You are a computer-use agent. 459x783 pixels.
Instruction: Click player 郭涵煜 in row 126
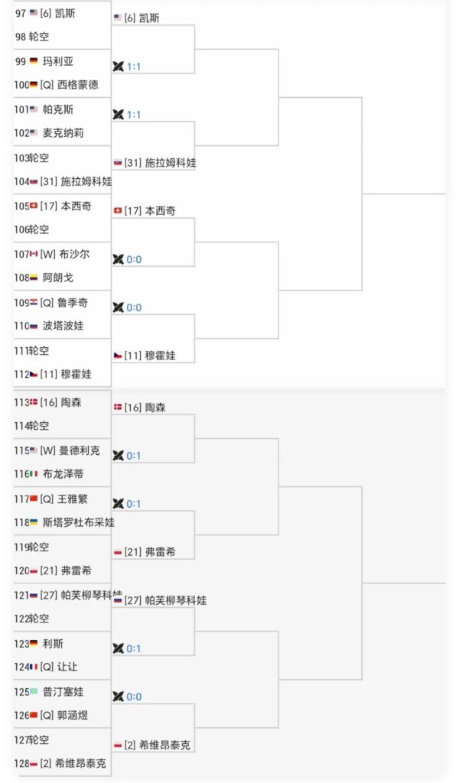67,716
